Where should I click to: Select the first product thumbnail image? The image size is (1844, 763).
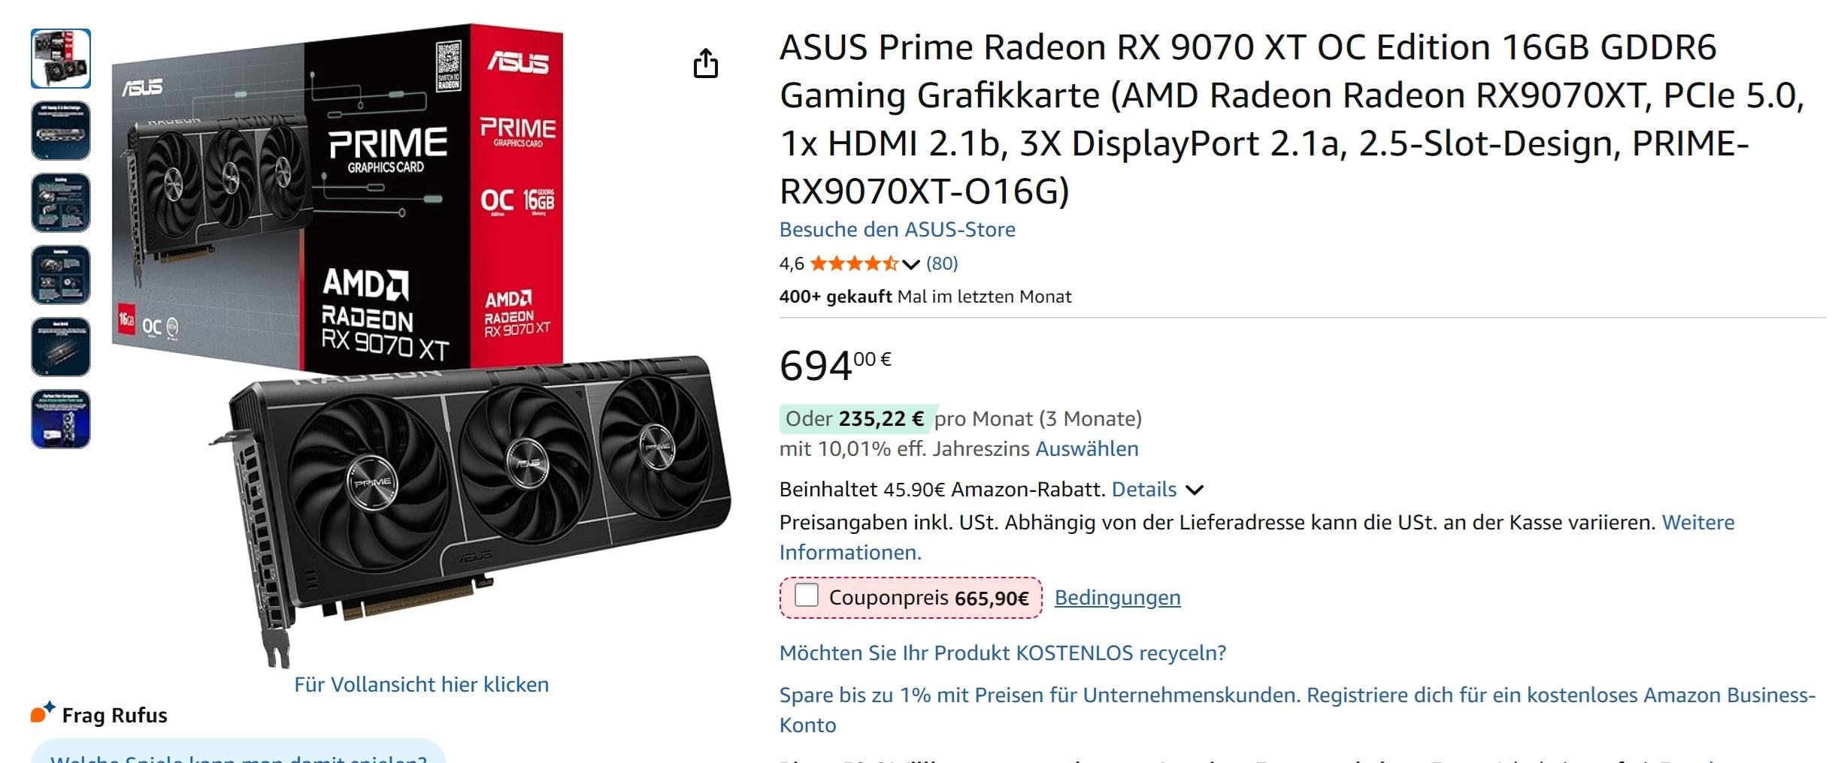(61, 59)
